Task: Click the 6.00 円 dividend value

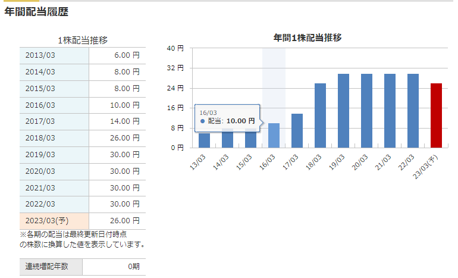Action: click(x=127, y=55)
